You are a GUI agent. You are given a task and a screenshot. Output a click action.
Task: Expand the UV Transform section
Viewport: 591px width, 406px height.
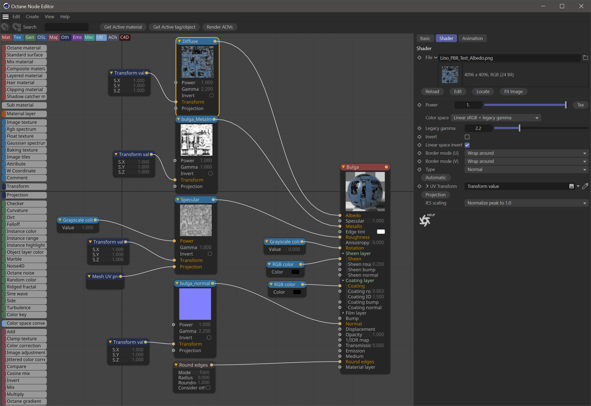[x=427, y=186]
